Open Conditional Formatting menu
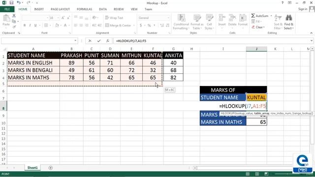Screen dimensions: 315x177 point(181,22)
